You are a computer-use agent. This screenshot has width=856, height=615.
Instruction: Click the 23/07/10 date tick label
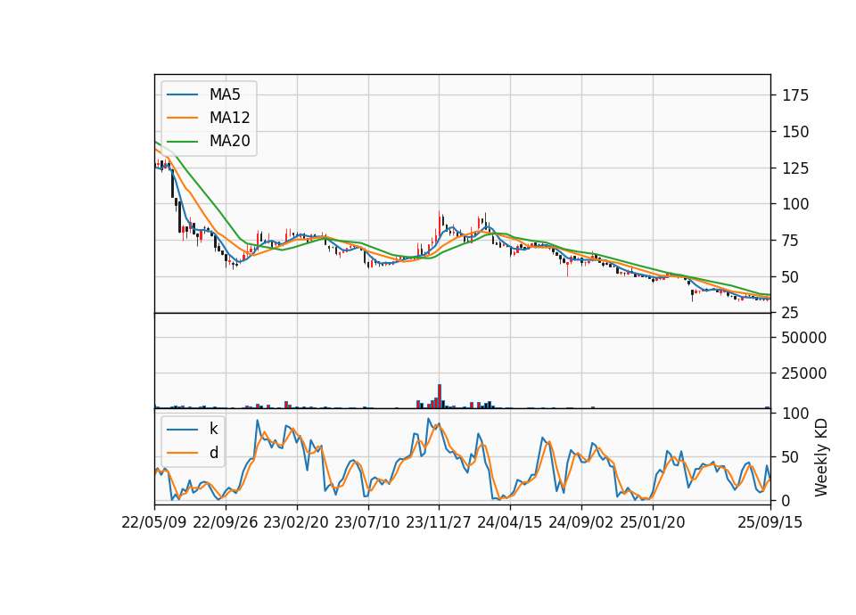pyautogui.click(x=367, y=522)
